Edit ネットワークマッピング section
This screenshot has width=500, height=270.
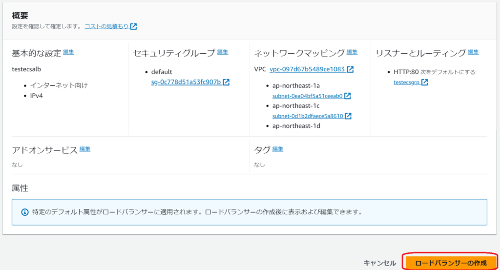pyautogui.click(x=352, y=52)
